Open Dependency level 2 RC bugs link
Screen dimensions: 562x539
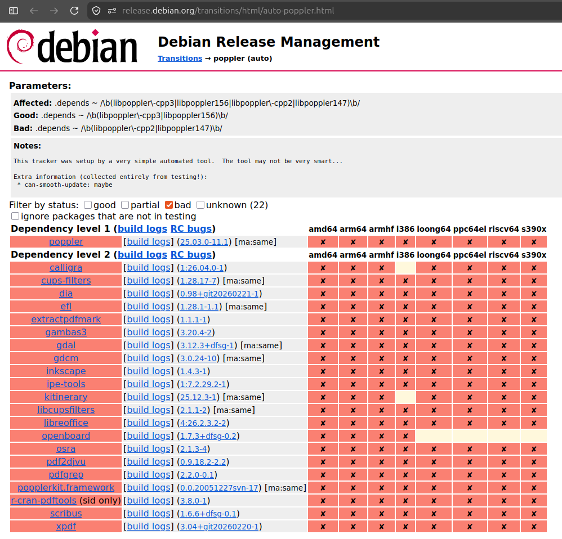coord(191,255)
